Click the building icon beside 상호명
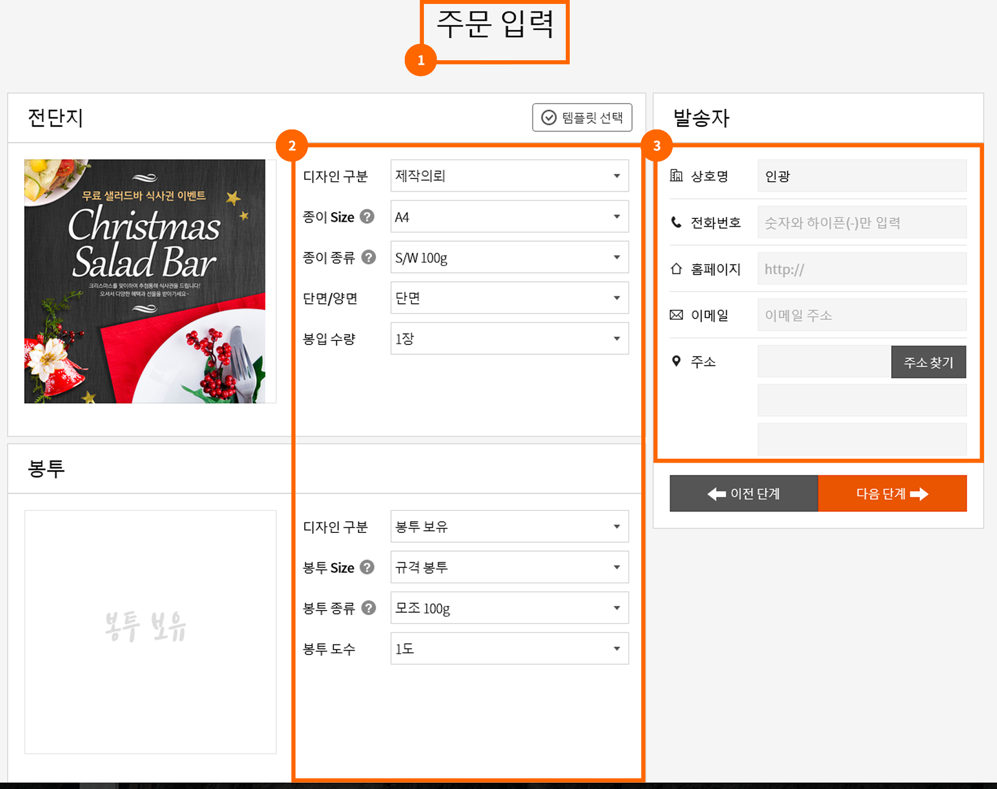This screenshot has width=997, height=789. (676, 176)
